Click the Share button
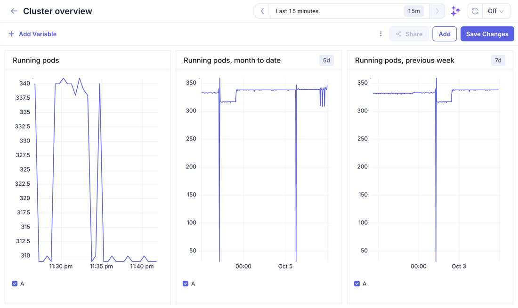 [409, 34]
